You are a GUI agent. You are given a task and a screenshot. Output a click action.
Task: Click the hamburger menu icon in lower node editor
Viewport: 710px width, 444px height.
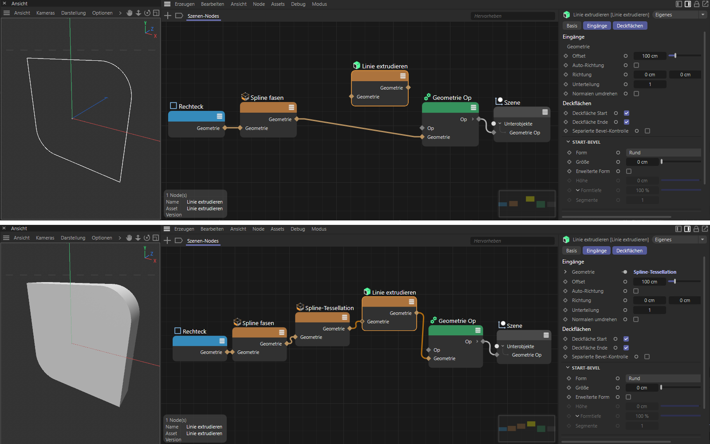pyautogui.click(x=167, y=229)
